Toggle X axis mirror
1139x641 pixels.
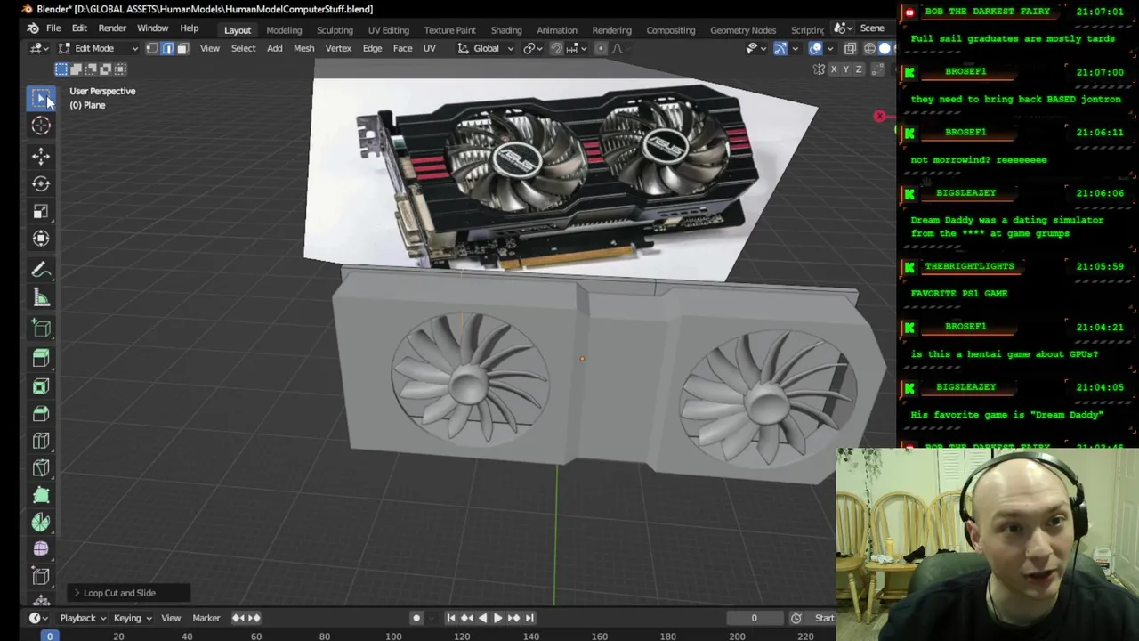(834, 69)
